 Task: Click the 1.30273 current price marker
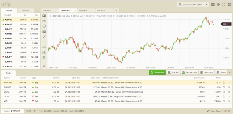coord(226,24)
